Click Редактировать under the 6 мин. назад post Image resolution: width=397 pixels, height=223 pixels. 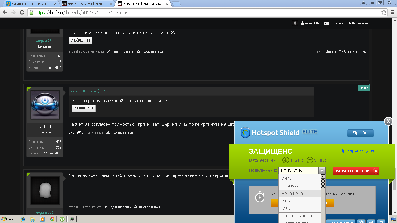click(120, 51)
